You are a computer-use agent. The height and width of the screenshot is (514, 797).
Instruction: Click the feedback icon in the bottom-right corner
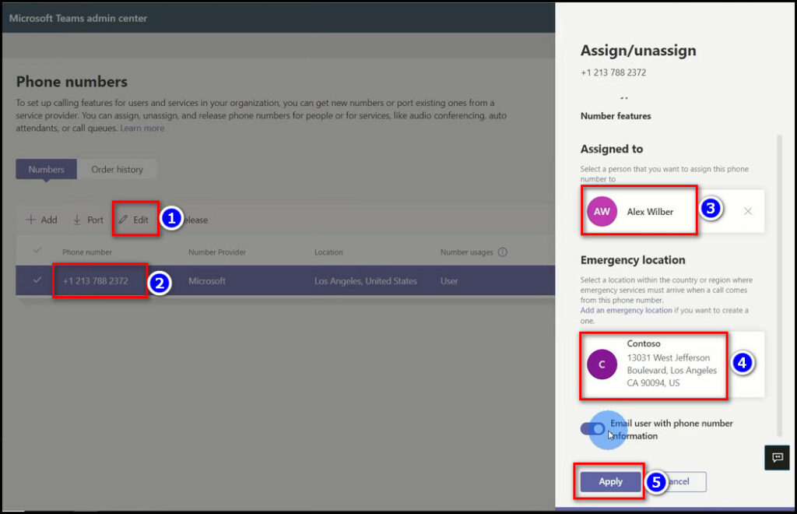click(x=776, y=458)
